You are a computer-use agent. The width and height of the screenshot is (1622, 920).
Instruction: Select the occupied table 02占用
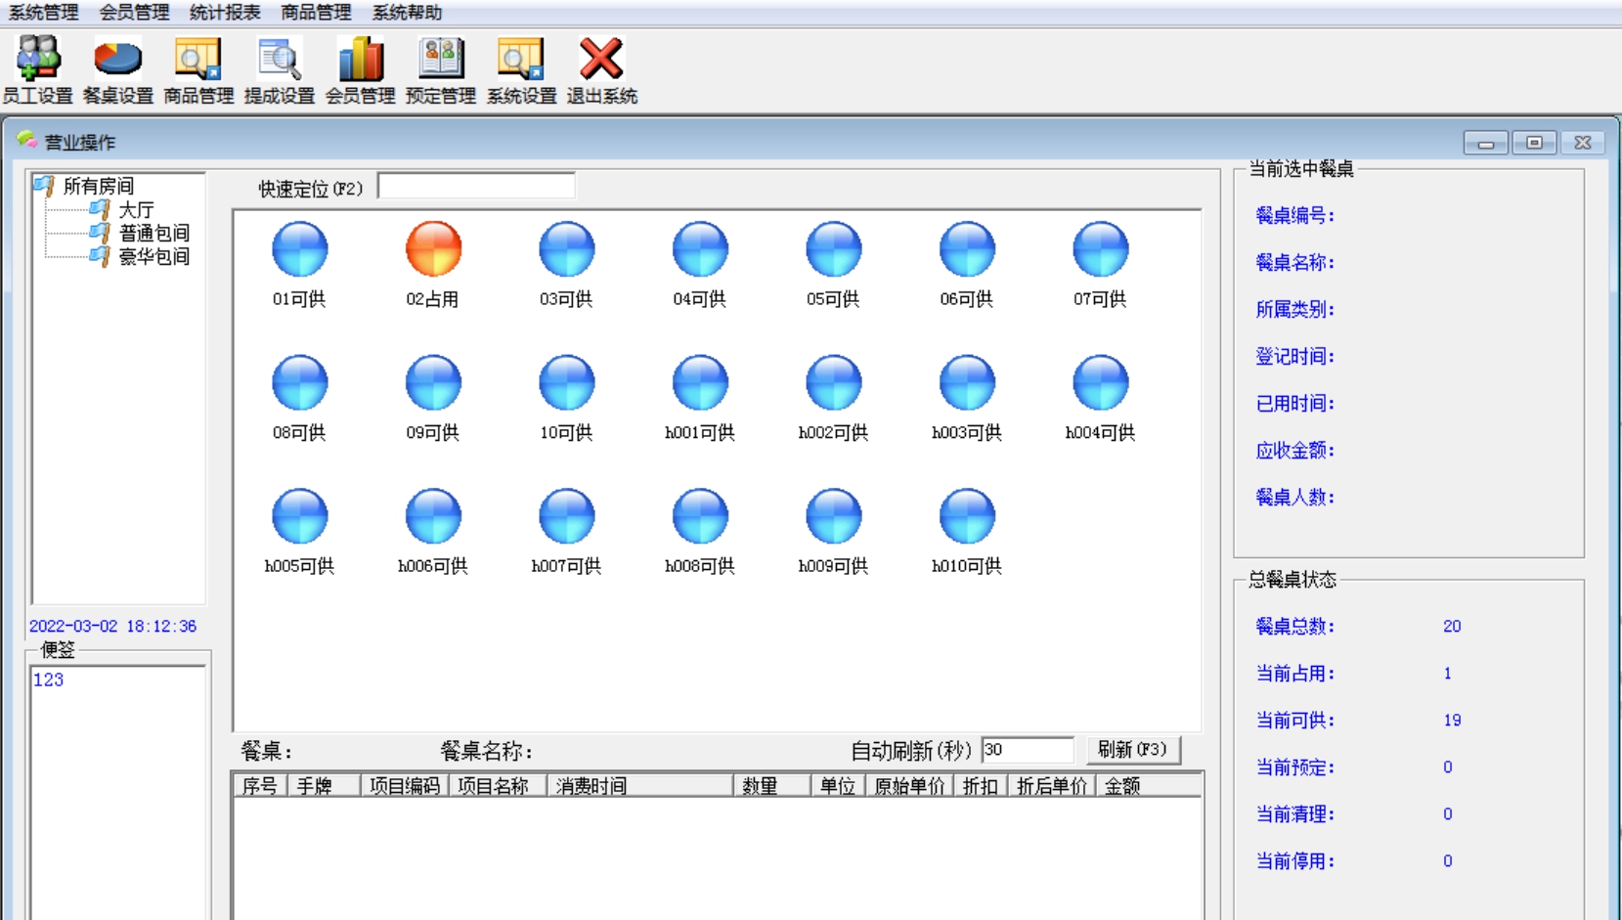[433, 249]
